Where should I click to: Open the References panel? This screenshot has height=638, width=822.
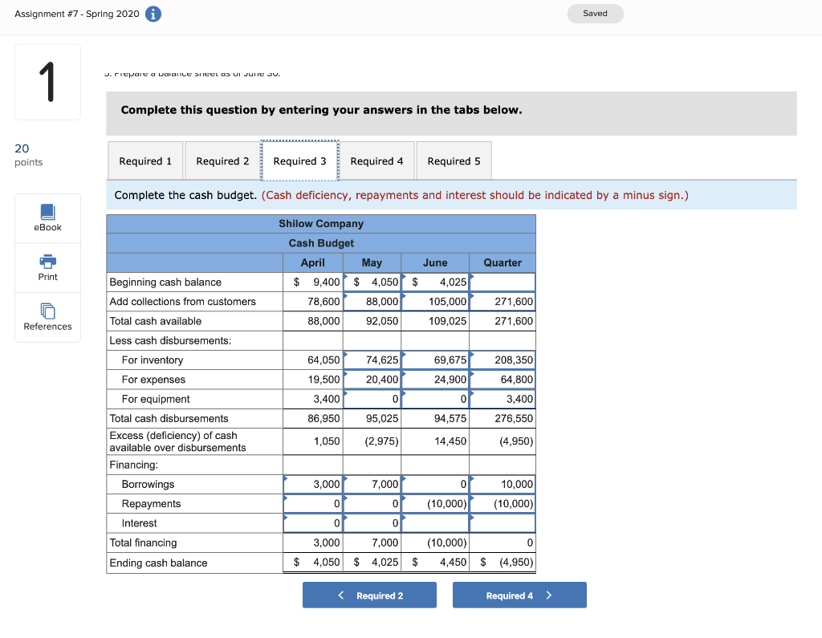click(47, 317)
